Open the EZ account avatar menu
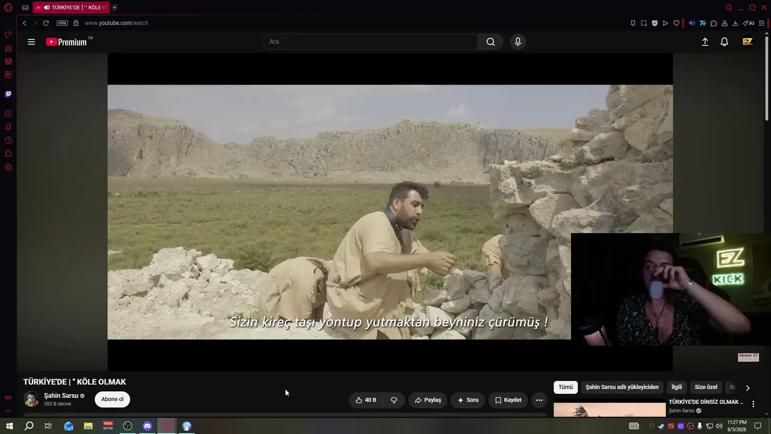 [x=748, y=42]
